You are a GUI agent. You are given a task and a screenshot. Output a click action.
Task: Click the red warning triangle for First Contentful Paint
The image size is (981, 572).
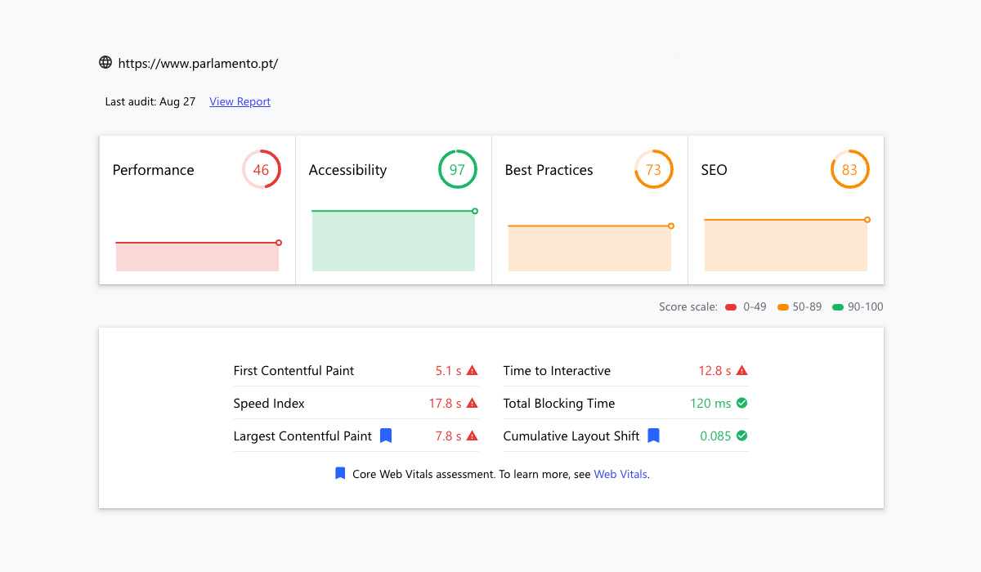click(472, 370)
